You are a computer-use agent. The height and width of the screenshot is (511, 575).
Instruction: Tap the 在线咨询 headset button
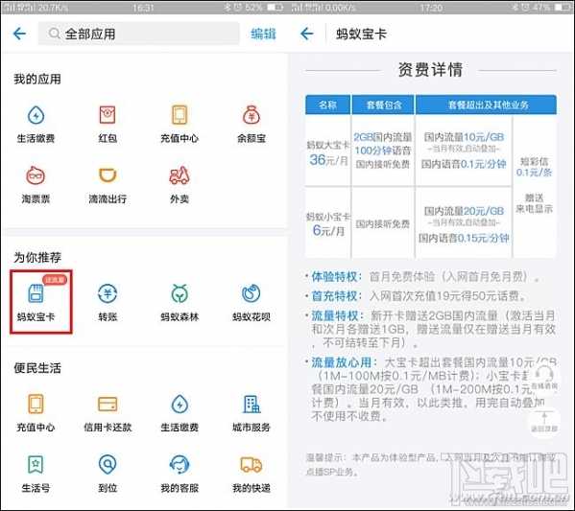tap(544, 379)
